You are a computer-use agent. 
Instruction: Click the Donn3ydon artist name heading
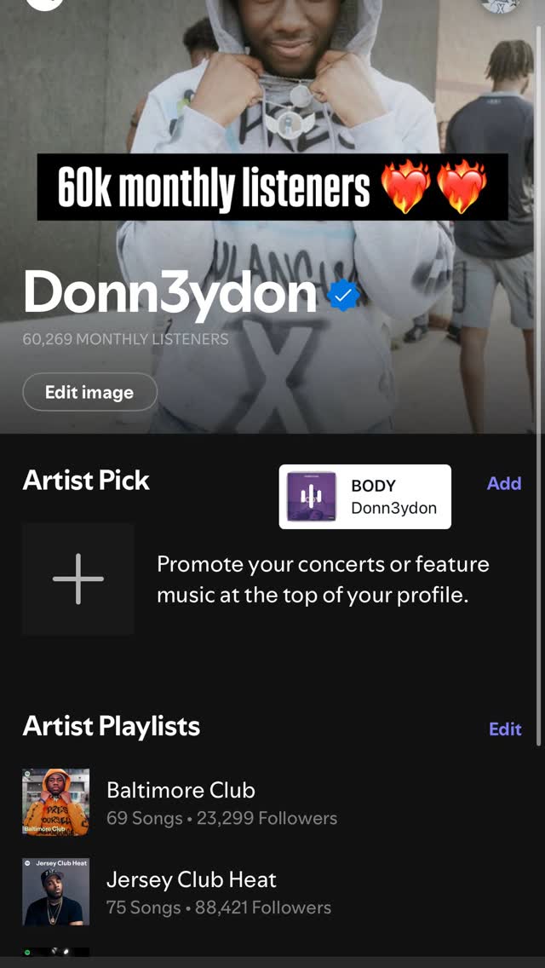170,294
